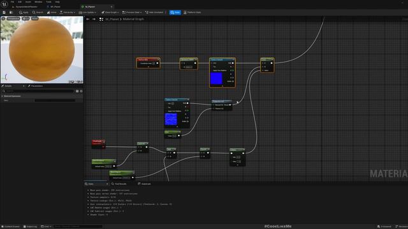Click the Home toolbar button
Viewport: 408px width, 229px height.
coord(52,12)
